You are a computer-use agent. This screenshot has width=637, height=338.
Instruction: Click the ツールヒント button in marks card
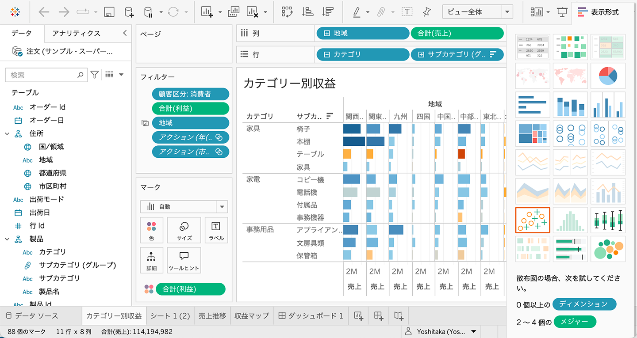(x=184, y=260)
